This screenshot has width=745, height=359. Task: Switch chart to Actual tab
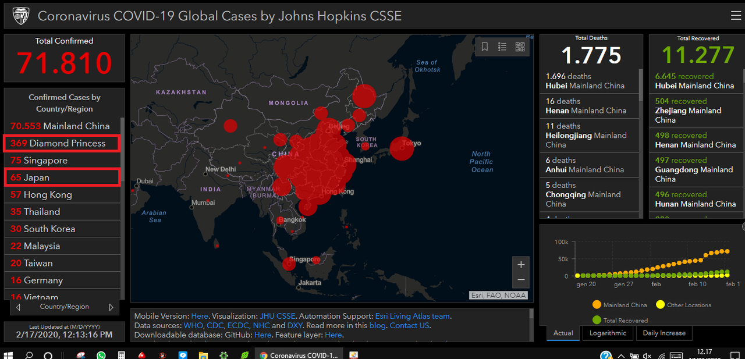[563, 333]
